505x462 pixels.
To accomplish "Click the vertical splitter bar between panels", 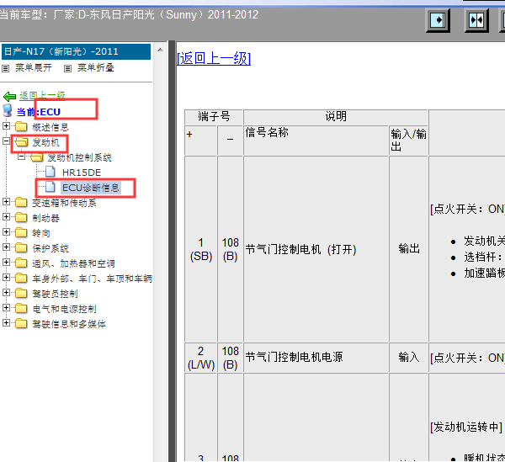I will click(172, 251).
